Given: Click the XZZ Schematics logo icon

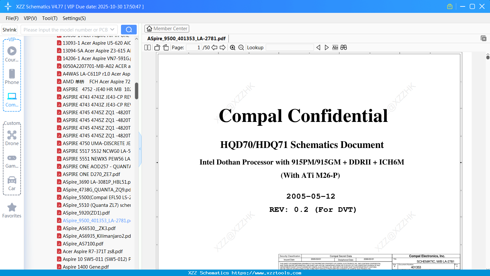Looking at the screenshot, I should pyautogui.click(x=8, y=6).
